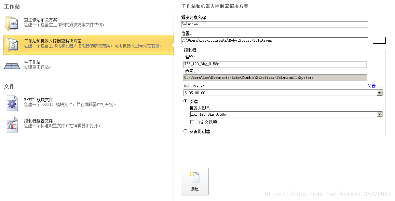Click the 控制器 group label
Screen dimensions: 395x201
[x=190, y=50]
